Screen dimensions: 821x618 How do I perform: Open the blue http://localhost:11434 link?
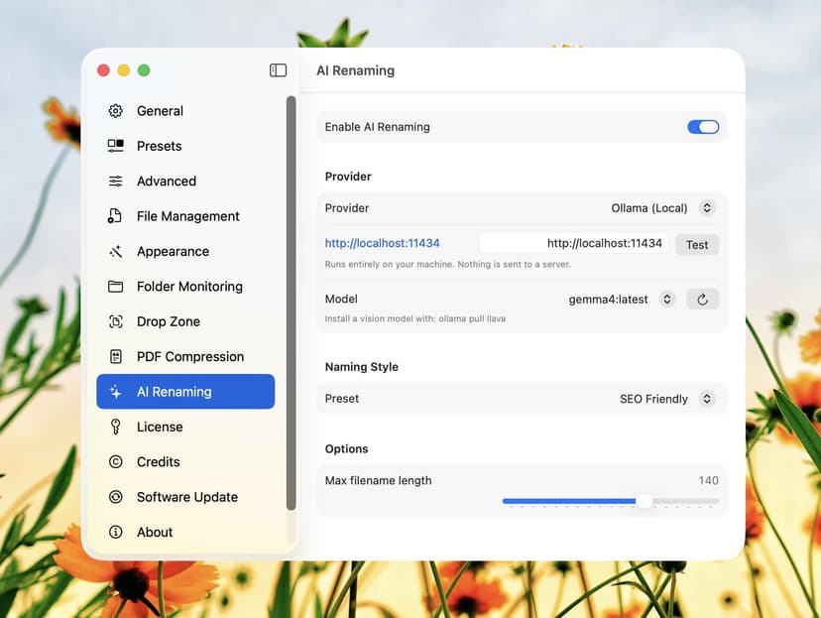pos(382,243)
